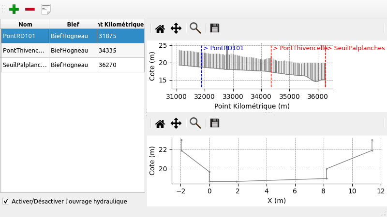Reset lower plot view with Home icon
This screenshot has height=217, width=387.
(x=160, y=124)
